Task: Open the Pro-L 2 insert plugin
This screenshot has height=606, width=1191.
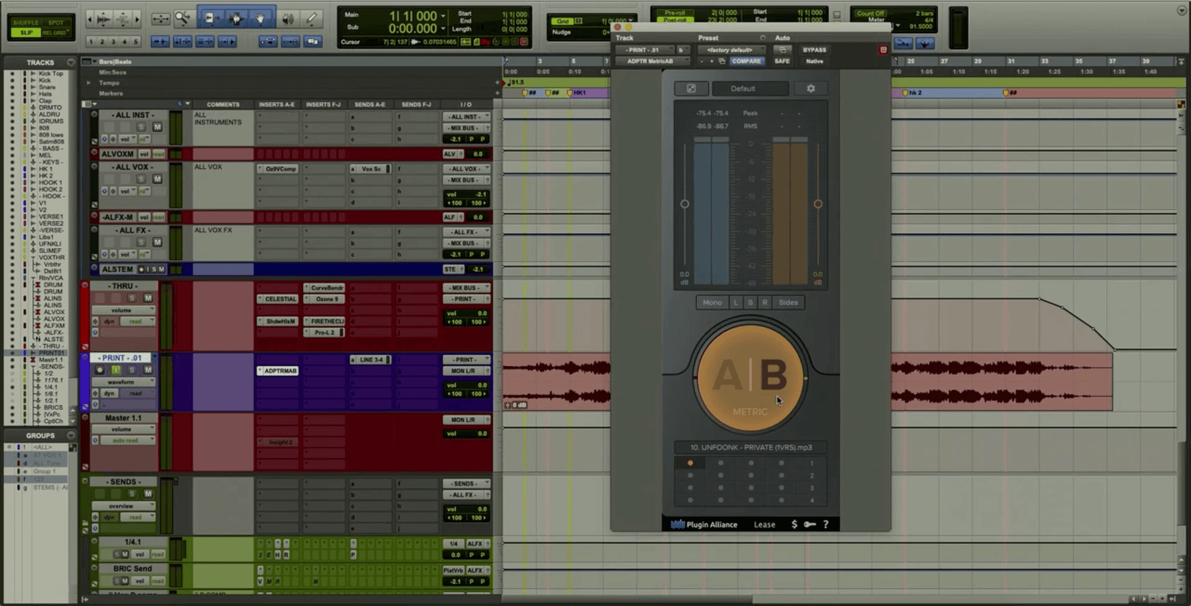Action: (324, 332)
